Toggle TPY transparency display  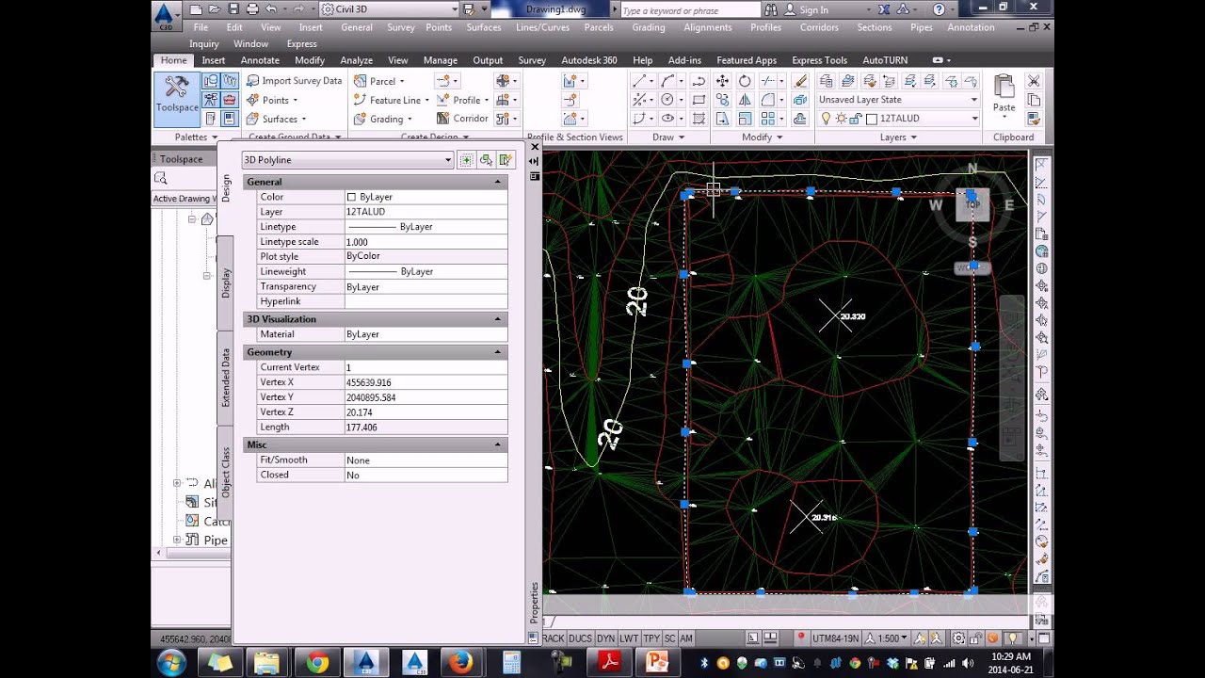point(651,638)
